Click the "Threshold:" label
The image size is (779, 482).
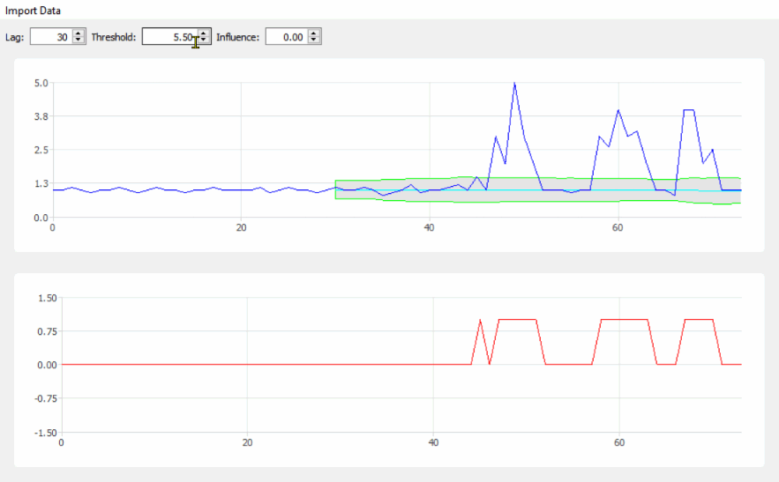coord(113,37)
